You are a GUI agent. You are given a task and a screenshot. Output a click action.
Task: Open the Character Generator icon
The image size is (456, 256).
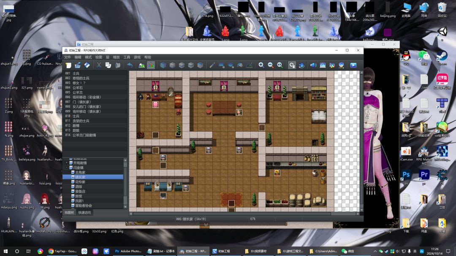[x=341, y=65]
